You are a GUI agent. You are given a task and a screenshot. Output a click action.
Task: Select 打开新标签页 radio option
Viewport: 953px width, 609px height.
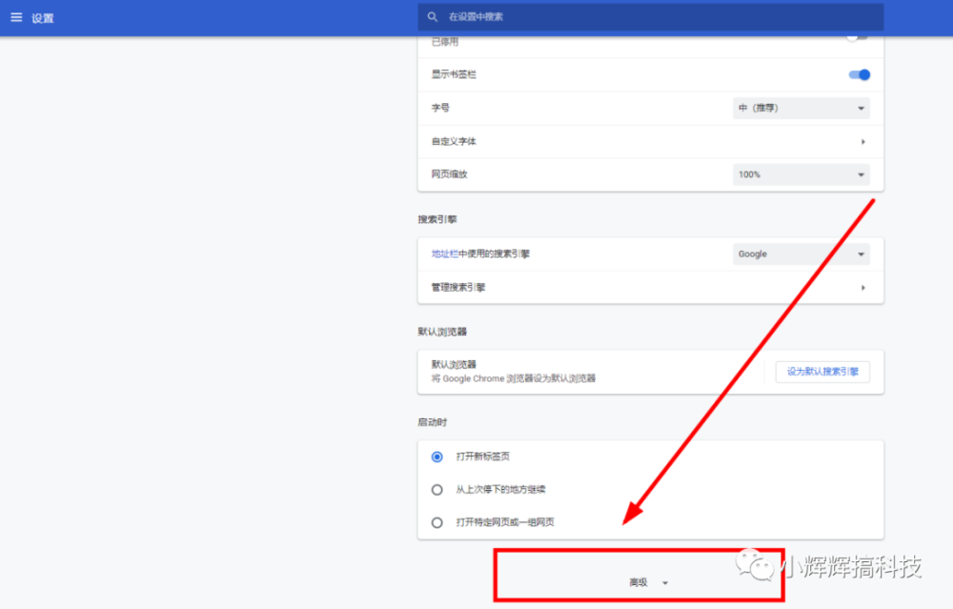pos(437,457)
